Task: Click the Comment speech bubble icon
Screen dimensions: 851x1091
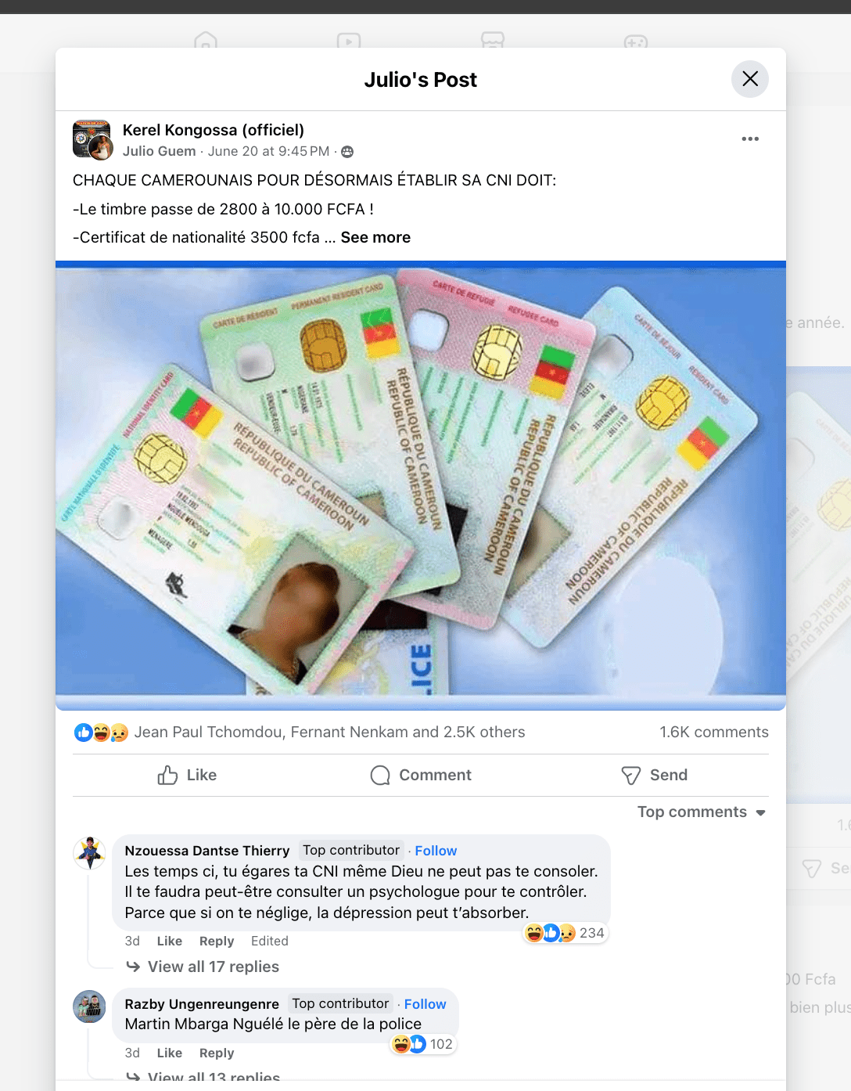Action: click(x=380, y=775)
